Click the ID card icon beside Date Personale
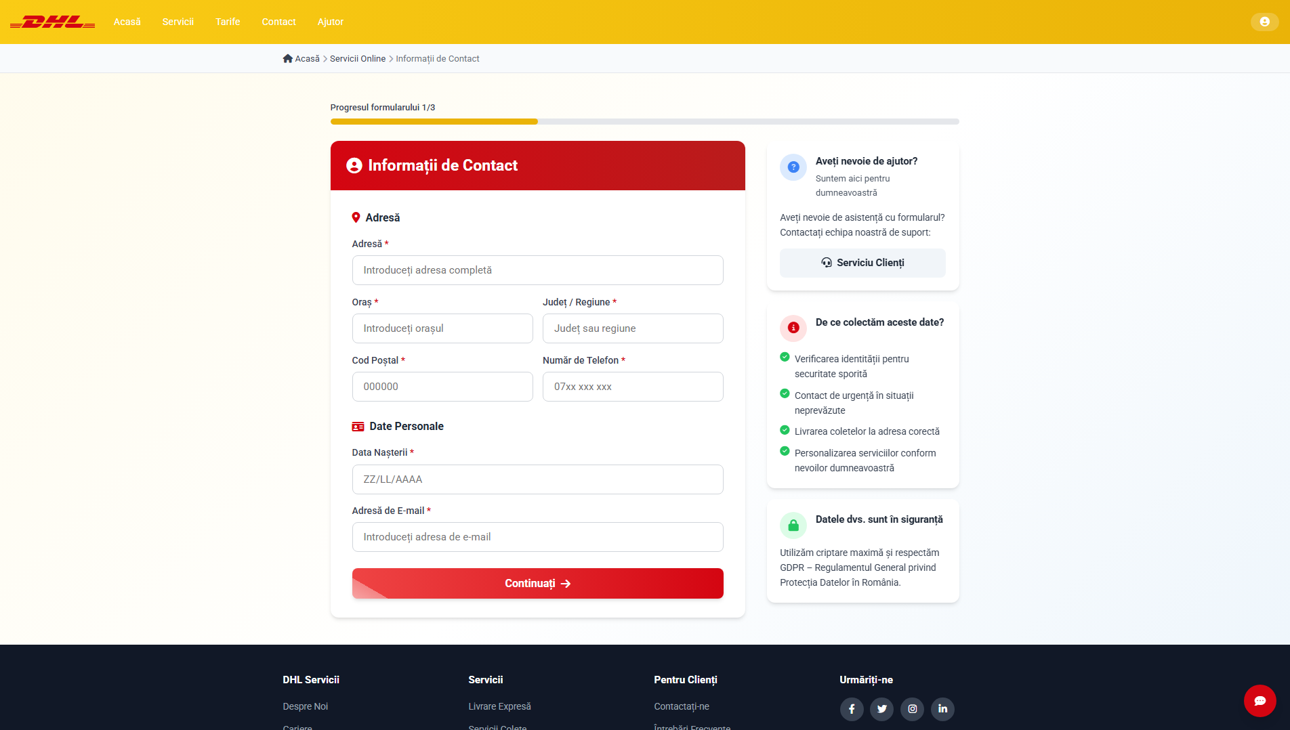The width and height of the screenshot is (1290, 730). 358,427
